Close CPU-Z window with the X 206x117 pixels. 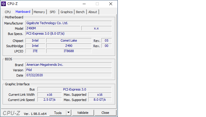coord(111,4)
